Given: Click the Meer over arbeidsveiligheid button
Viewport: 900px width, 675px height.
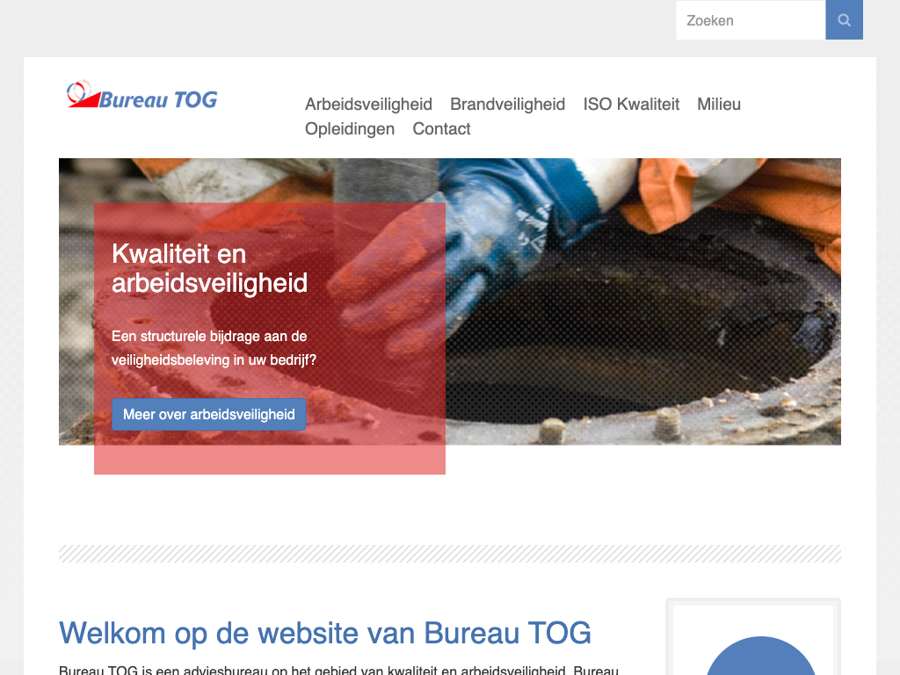Looking at the screenshot, I should (209, 415).
